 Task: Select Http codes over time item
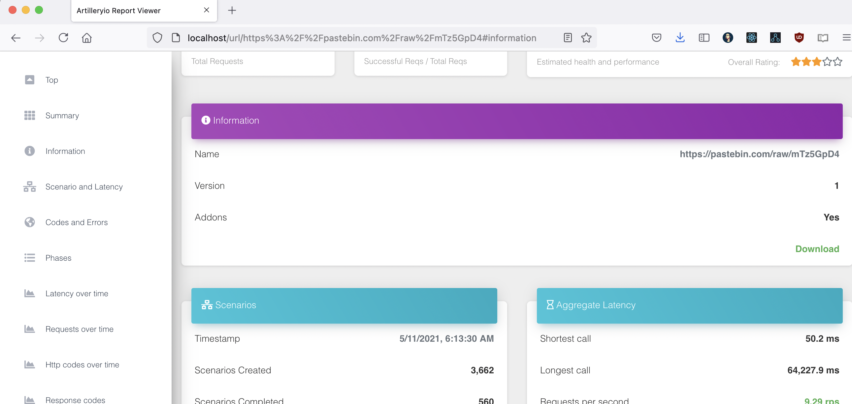pos(82,365)
